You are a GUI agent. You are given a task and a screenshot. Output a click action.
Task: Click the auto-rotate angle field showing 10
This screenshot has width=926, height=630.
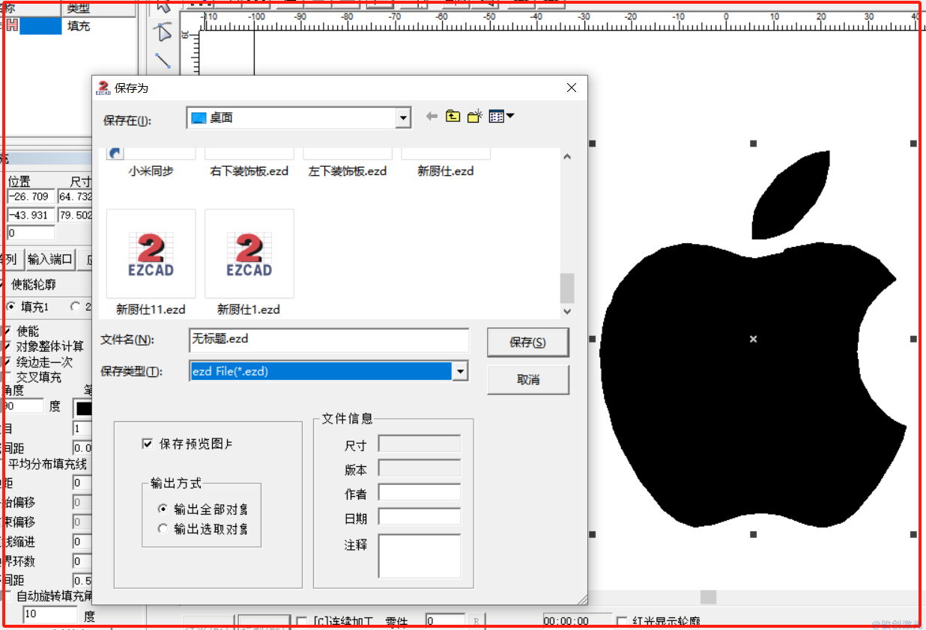pyautogui.click(x=50, y=615)
